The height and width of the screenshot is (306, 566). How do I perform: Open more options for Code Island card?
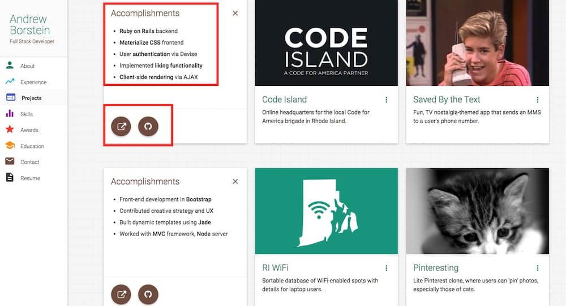coord(386,100)
